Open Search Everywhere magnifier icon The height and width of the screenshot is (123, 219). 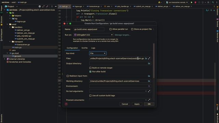[213, 2]
